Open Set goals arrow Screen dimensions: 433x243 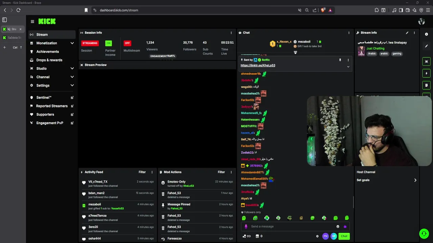(x=415, y=180)
